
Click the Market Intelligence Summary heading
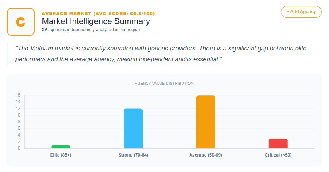pos(96,21)
